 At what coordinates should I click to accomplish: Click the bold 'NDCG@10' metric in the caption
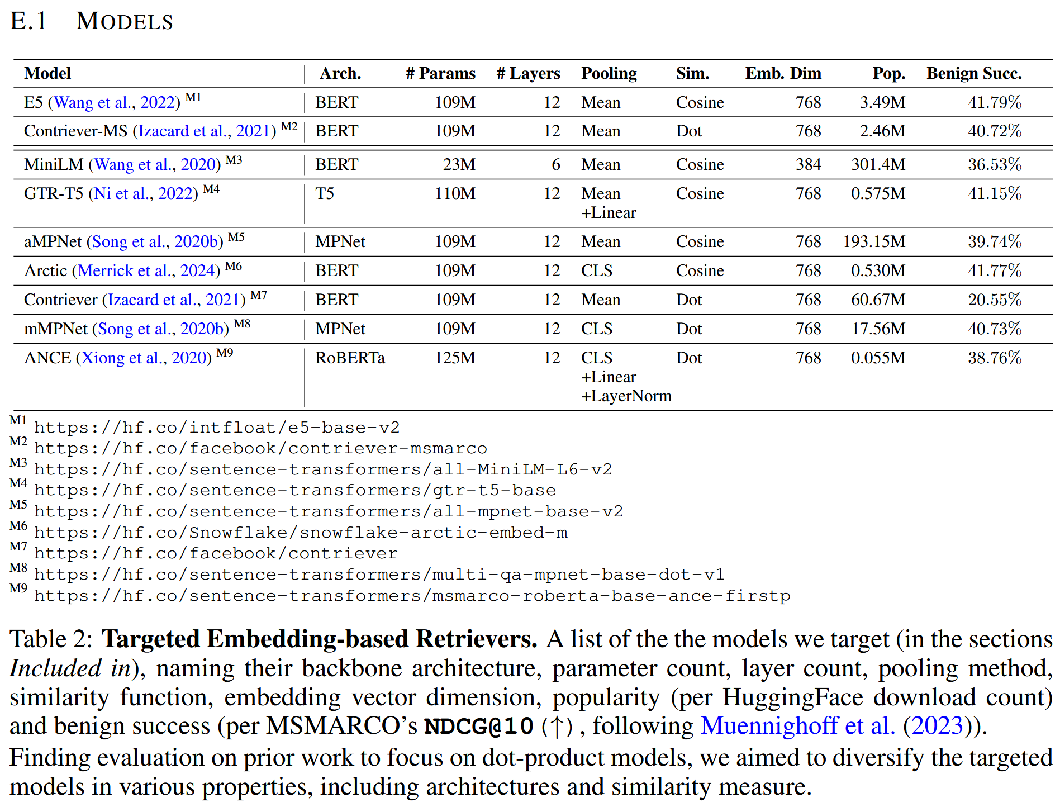click(x=479, y=727)
